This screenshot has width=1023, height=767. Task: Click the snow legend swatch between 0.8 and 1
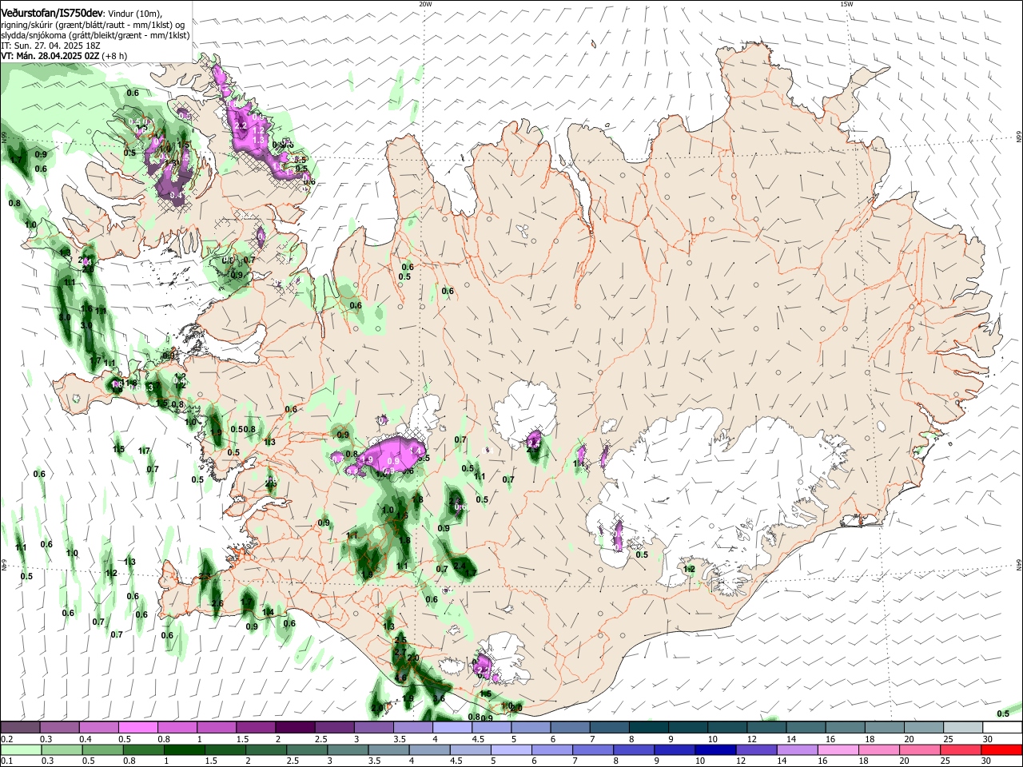pyautogui.click(x=177, y=727)
